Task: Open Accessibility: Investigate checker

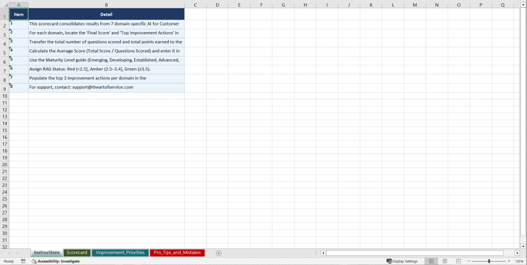Action: pyautogui.click(x=55, y=261)
